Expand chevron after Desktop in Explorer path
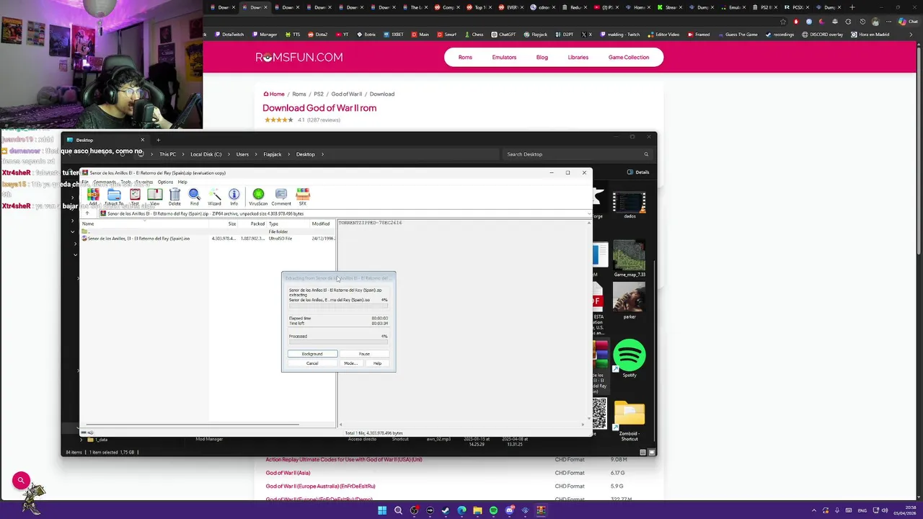This screenshot has height=519, width=923. [323, 154]
